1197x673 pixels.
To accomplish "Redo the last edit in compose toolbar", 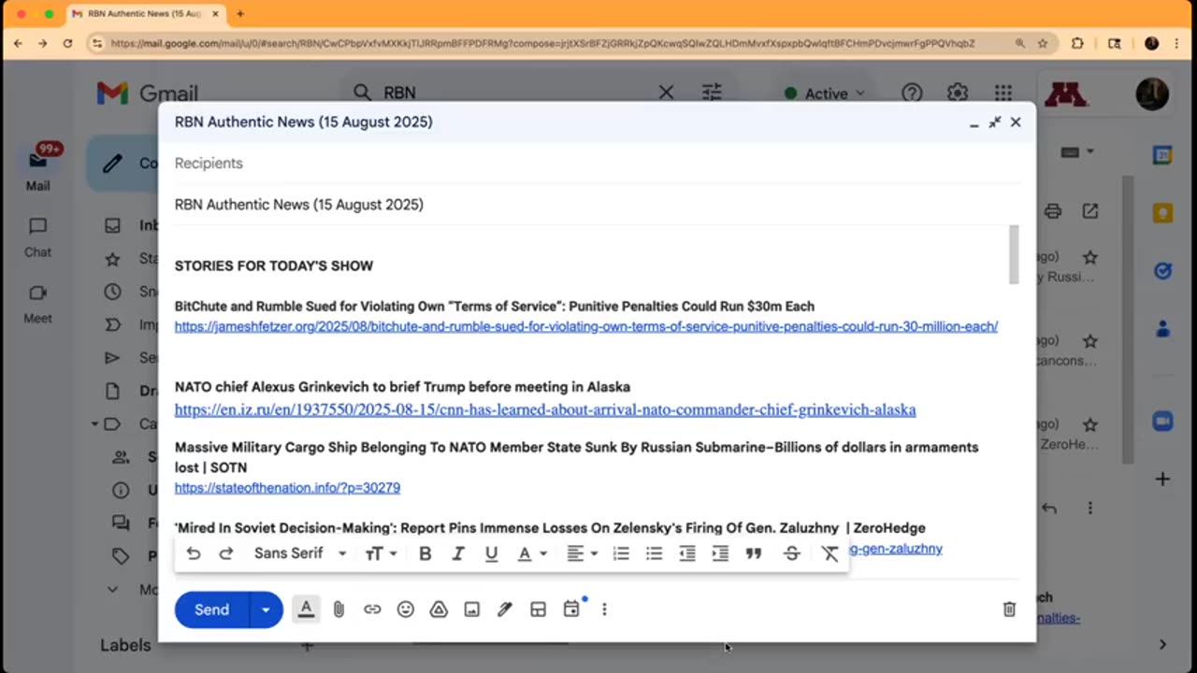I will pos(226,553).
